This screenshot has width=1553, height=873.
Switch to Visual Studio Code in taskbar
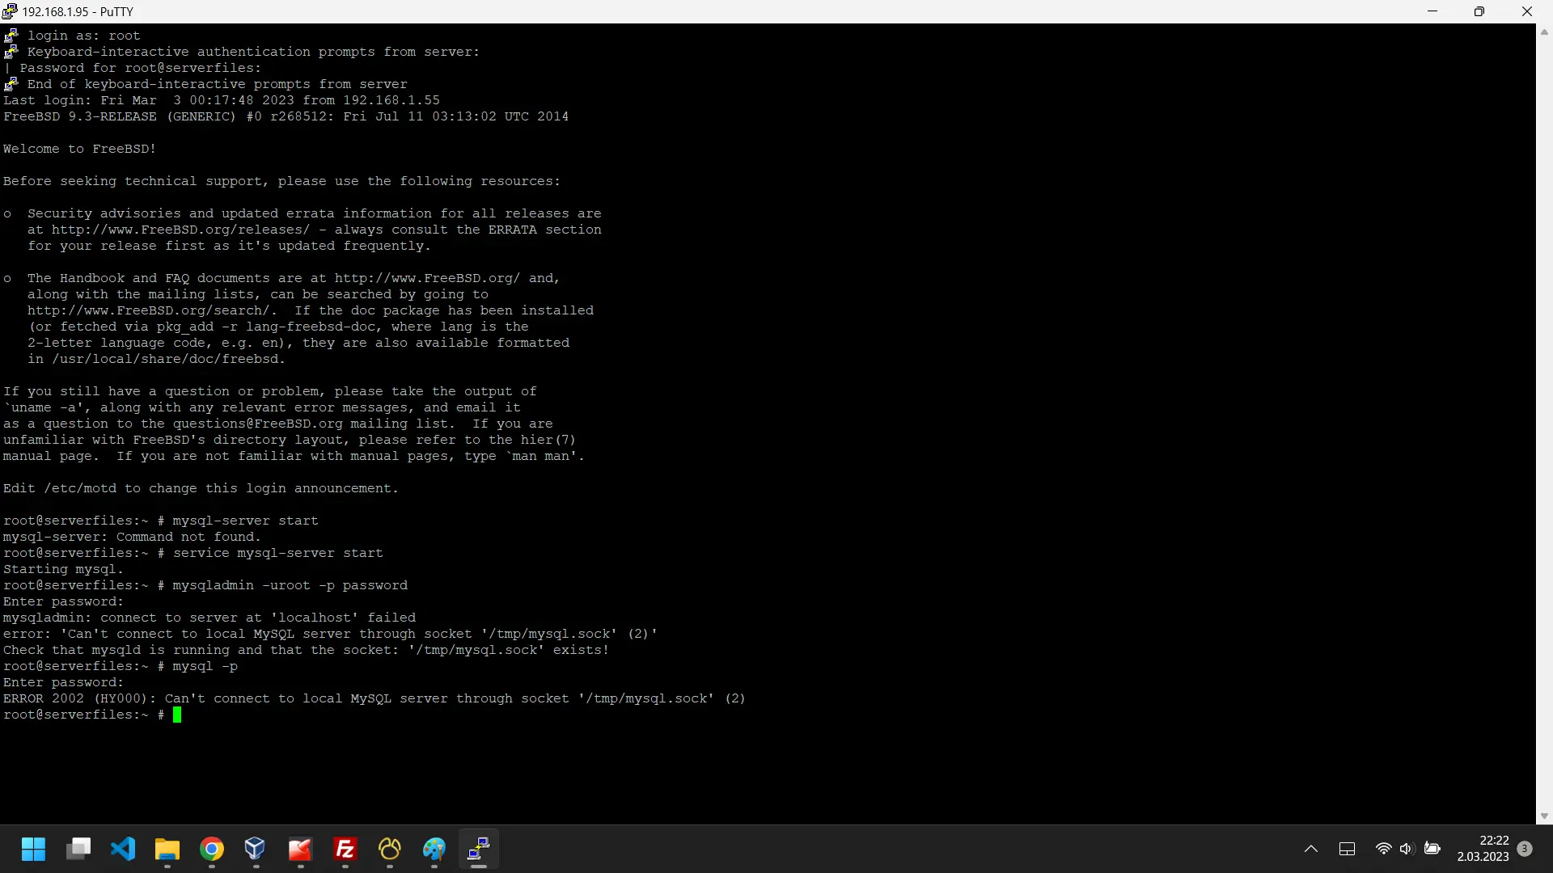123,850
